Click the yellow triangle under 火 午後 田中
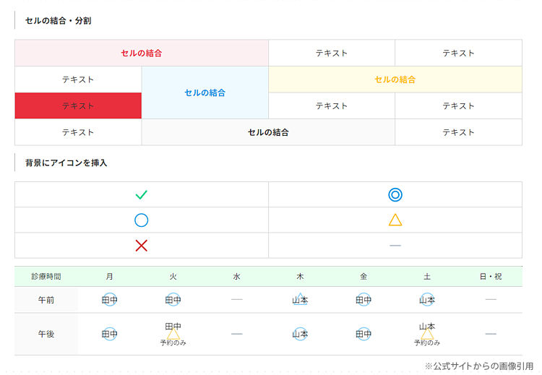 point(173,334)
